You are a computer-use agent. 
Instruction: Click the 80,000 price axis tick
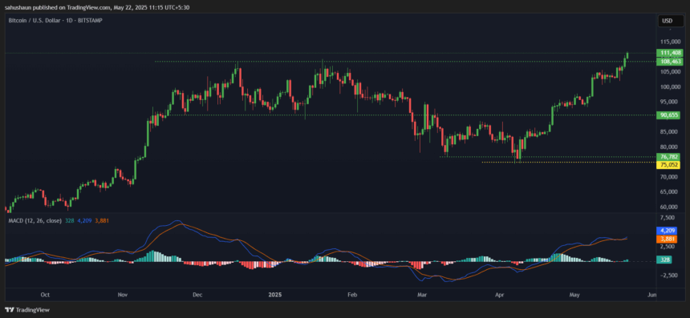coord(668,147)
